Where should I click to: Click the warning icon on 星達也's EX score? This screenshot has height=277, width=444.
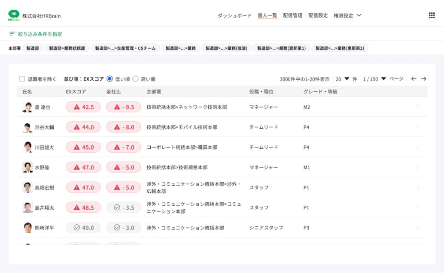[x=76, y=107]
